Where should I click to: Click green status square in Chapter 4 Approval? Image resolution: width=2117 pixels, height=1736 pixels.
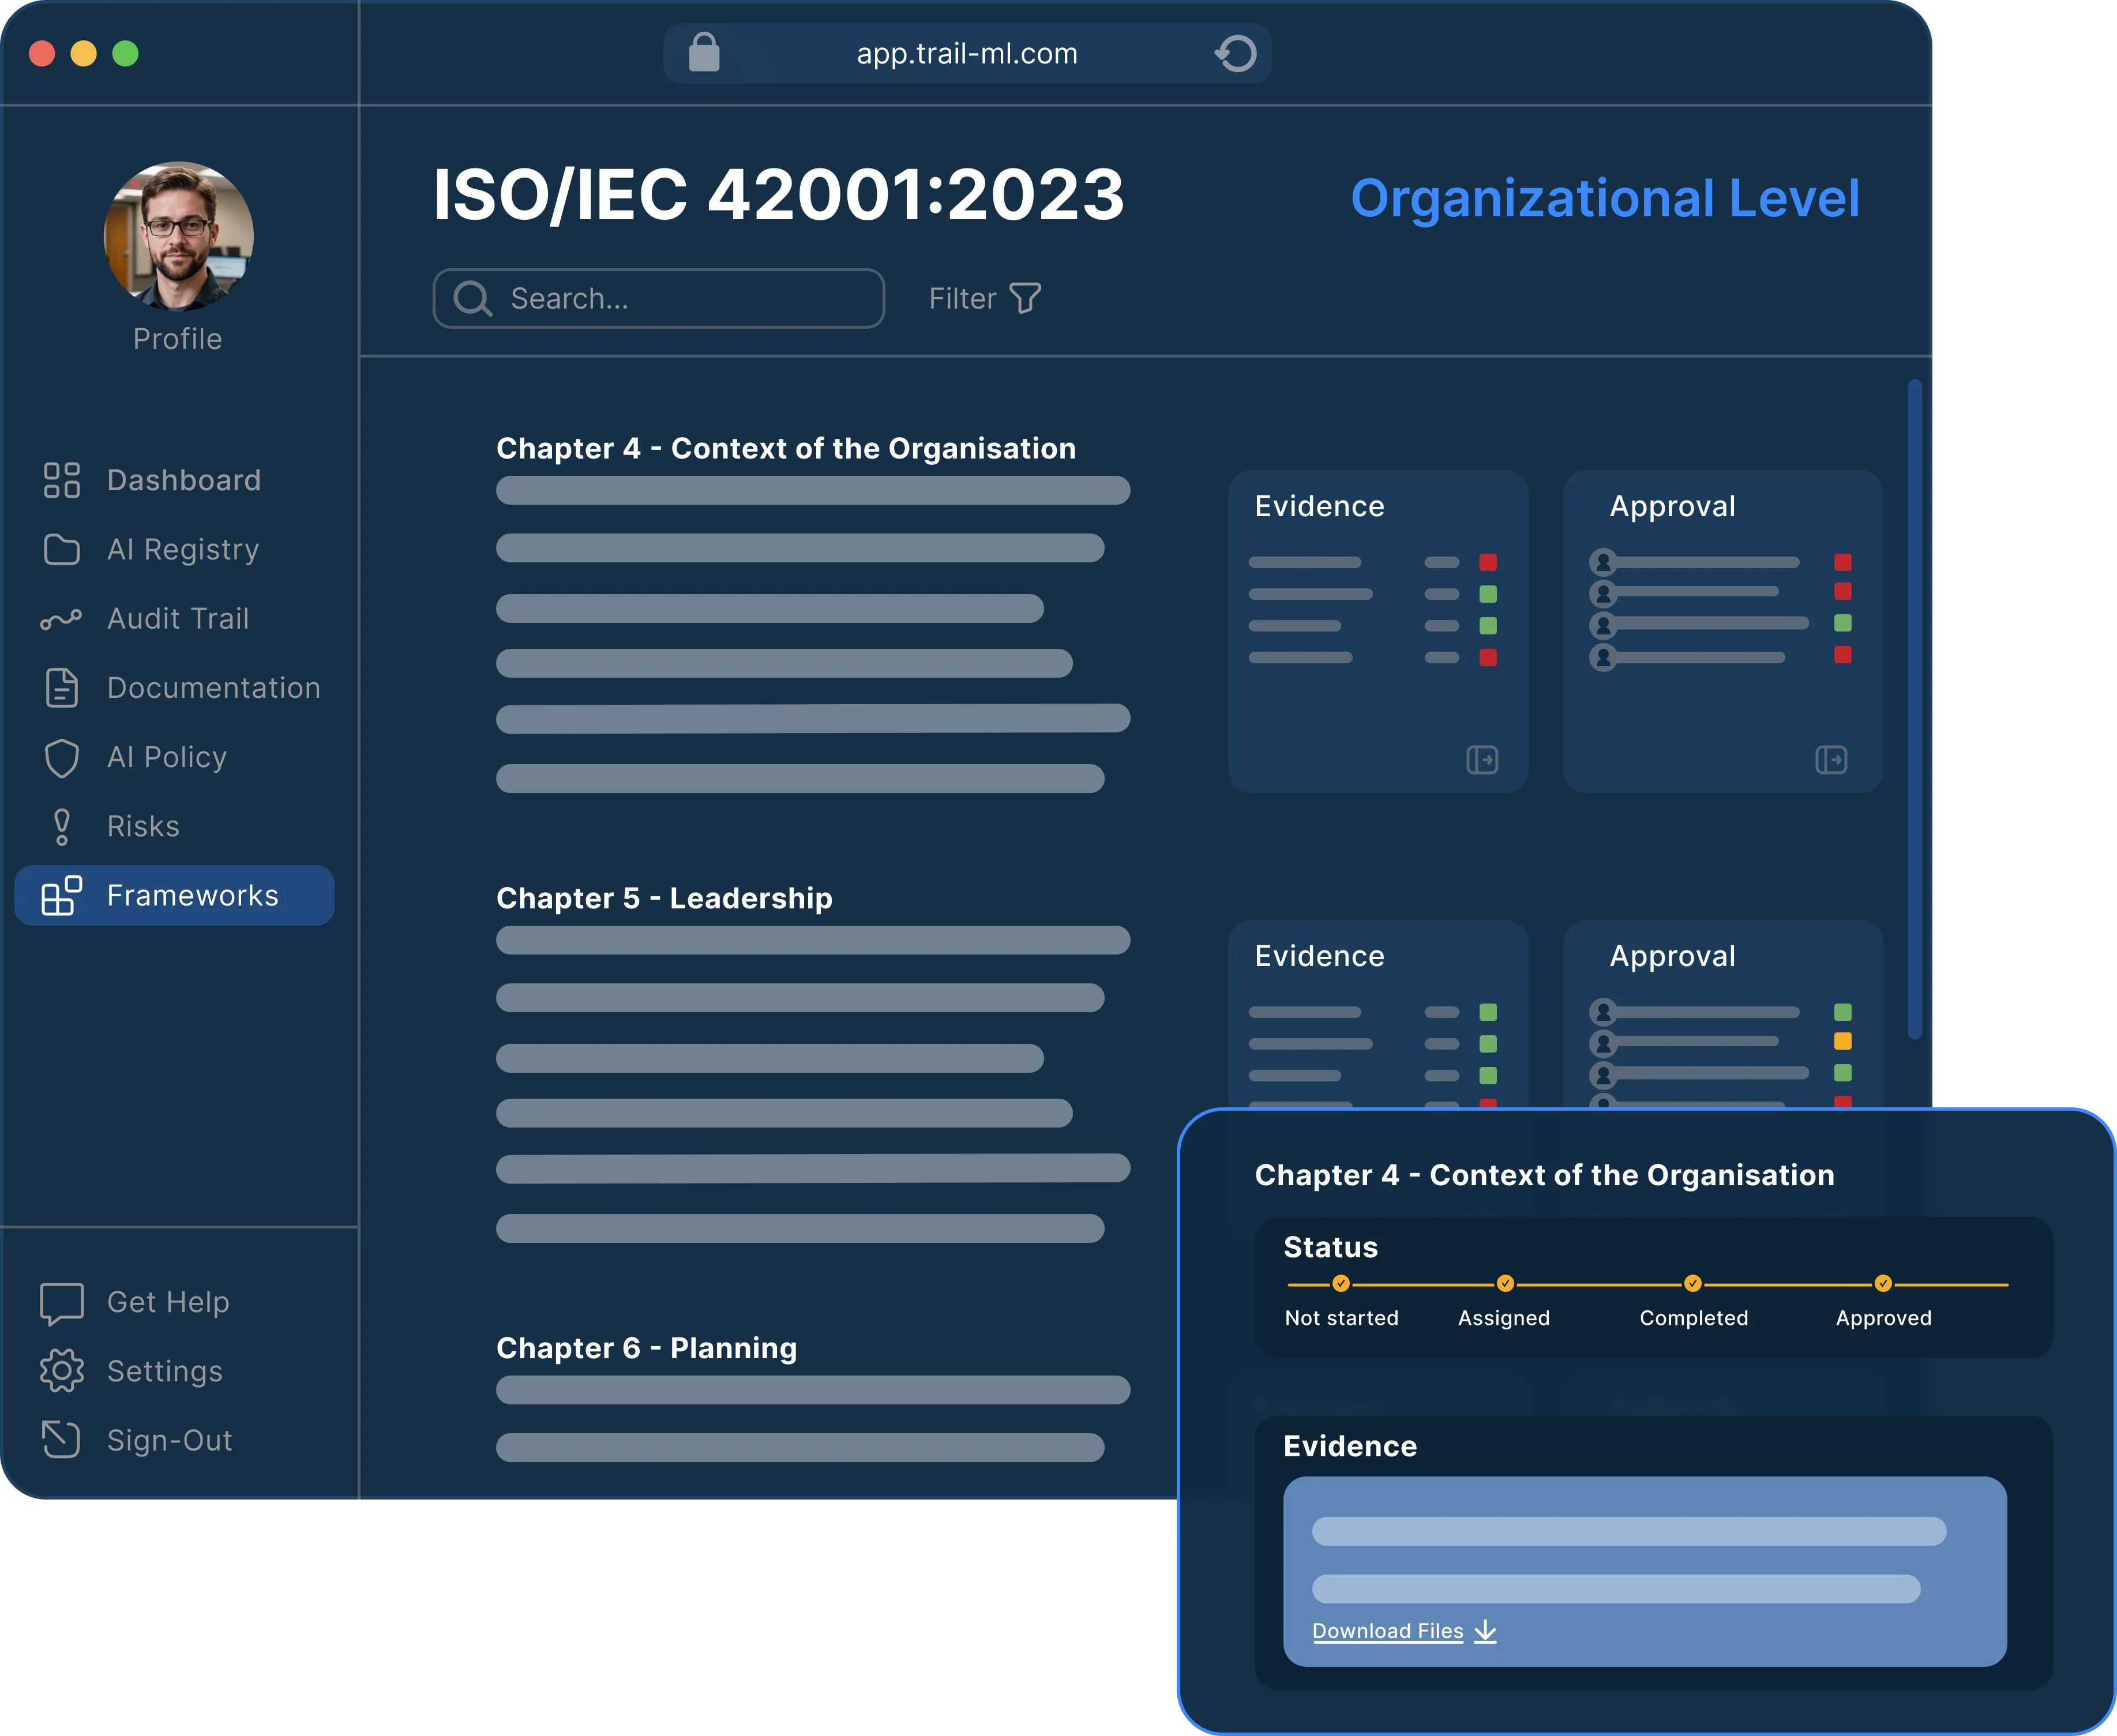pos(1843,623)
